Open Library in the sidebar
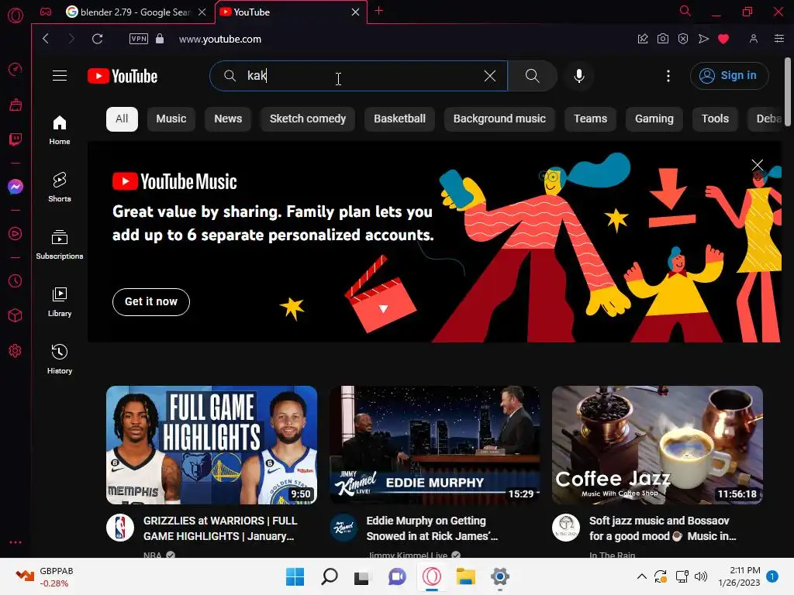The image size is (794, 595). pos(59,302)
